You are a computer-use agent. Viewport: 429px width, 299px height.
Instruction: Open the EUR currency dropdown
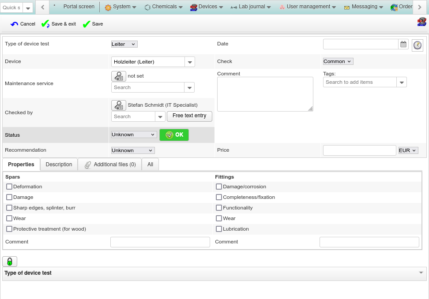[408, 150]
